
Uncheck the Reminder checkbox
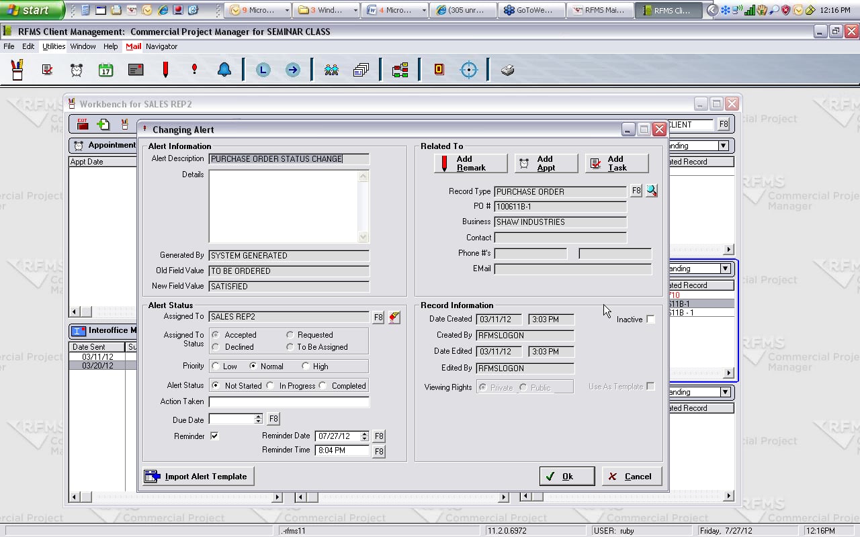(x=214, y=436)
